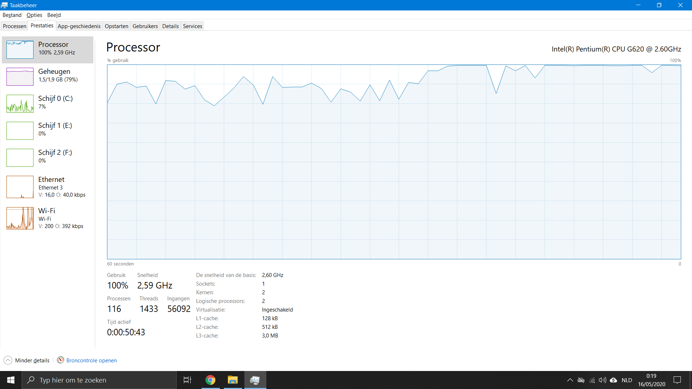692x389 pixels.
Task: Open Broncontrole openen link
Action: click(x=92, y=361)
